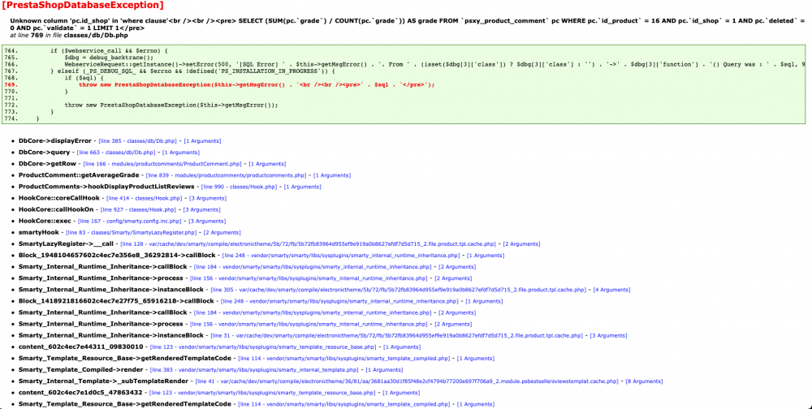Show 3 arguments for HookCore::exec

click(206, 221)
